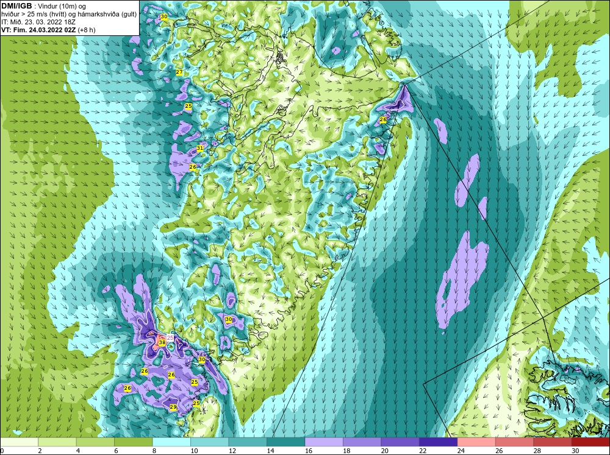Viewport: 610px width, 455px height.
Task: Click the color scale number 16
Action: coord(309,451)
